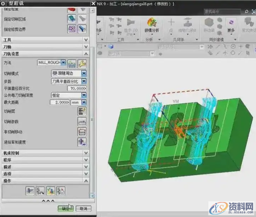Click the Verify toolpath icon under 操作
Screen dimensions: 256x217
[50, 191]
